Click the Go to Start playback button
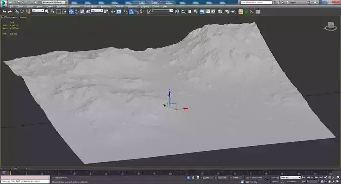 [x=304, y=177]
